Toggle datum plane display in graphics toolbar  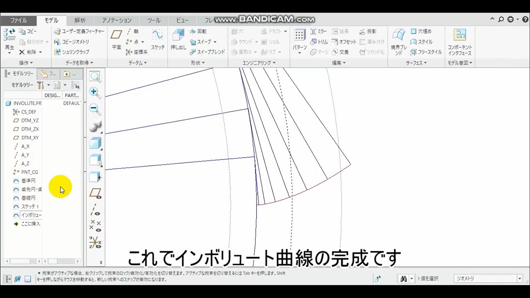pos(96,193)
